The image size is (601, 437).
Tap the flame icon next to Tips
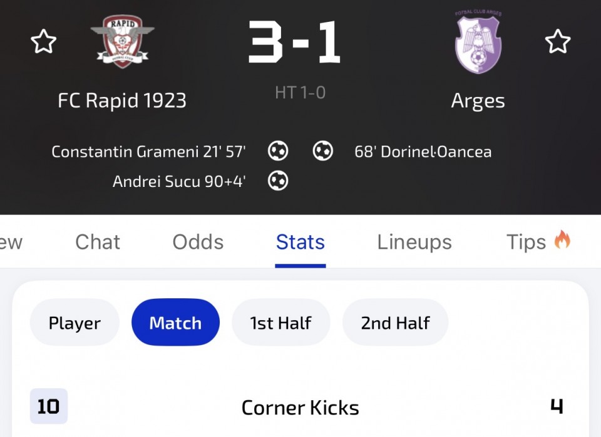coord(562,240)
